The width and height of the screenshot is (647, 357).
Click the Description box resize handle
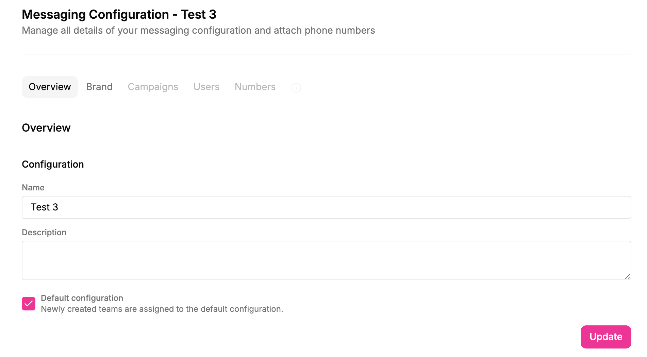pos(628,276)
